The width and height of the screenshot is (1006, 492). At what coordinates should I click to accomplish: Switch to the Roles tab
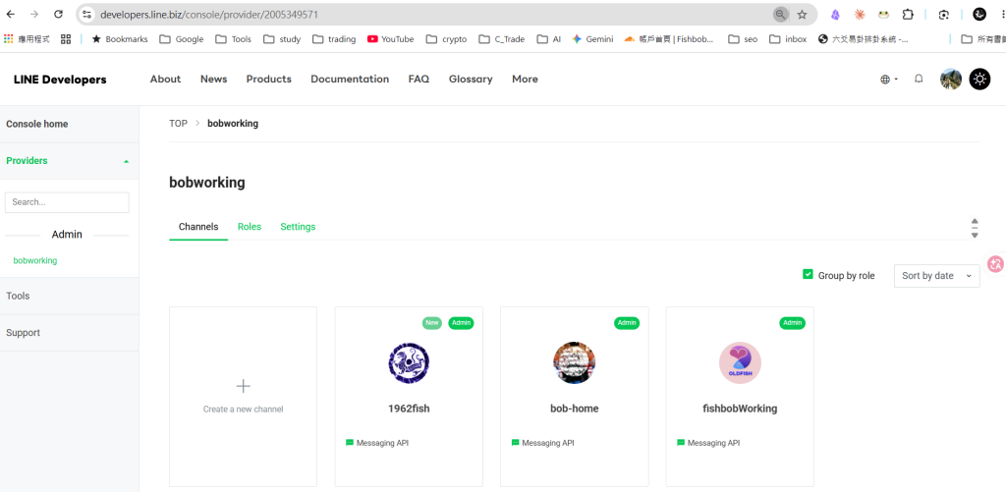click(250, 227)
